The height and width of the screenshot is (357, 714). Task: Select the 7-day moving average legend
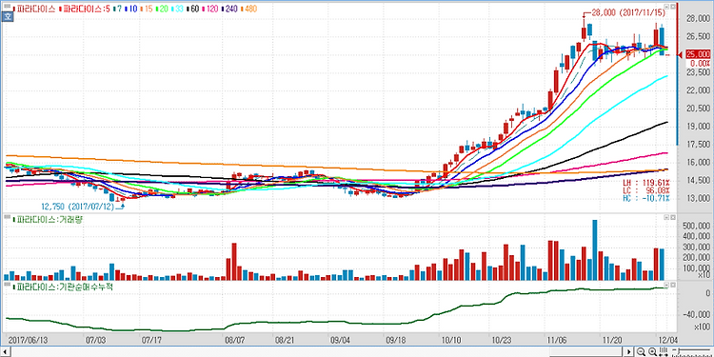coord(117,9)
